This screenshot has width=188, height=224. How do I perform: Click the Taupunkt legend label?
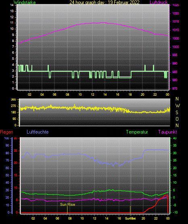point(167,132)
